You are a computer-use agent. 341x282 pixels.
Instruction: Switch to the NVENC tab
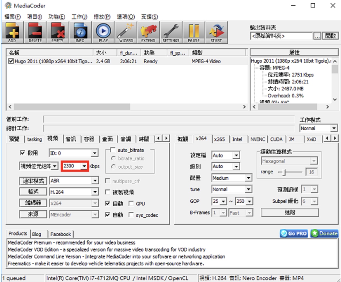click(257, 139)
